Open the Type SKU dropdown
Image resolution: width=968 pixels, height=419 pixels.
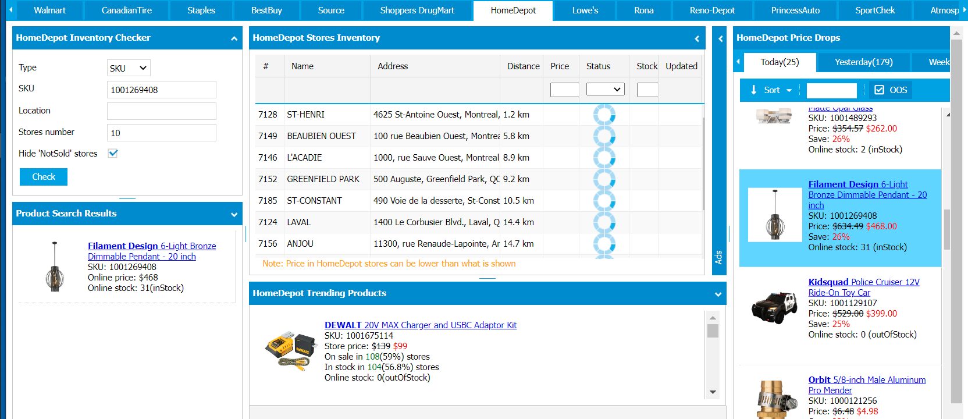(129, 68)
